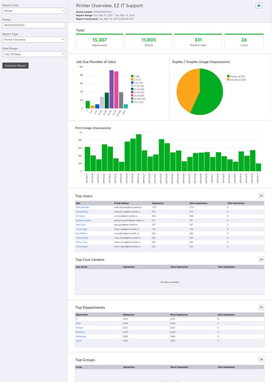Open user Barbara Gordon link

coord(83,220)
